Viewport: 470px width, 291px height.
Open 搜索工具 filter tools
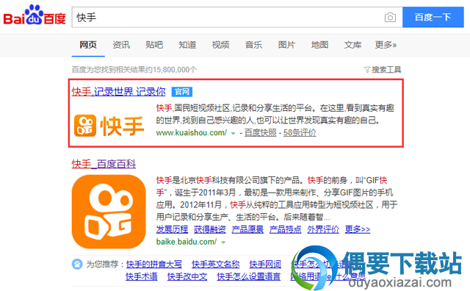(383, 70)
